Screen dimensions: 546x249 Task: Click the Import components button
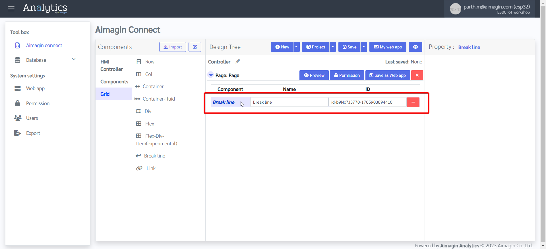[173, 47]
